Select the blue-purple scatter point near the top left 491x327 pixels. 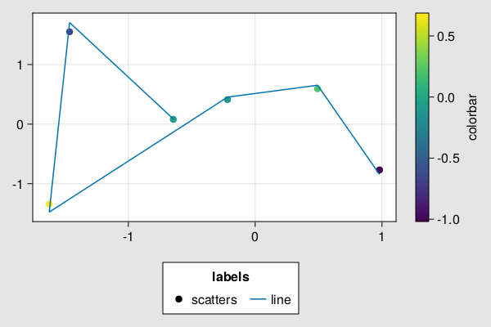pyautogui.click(x=70, y=32)
